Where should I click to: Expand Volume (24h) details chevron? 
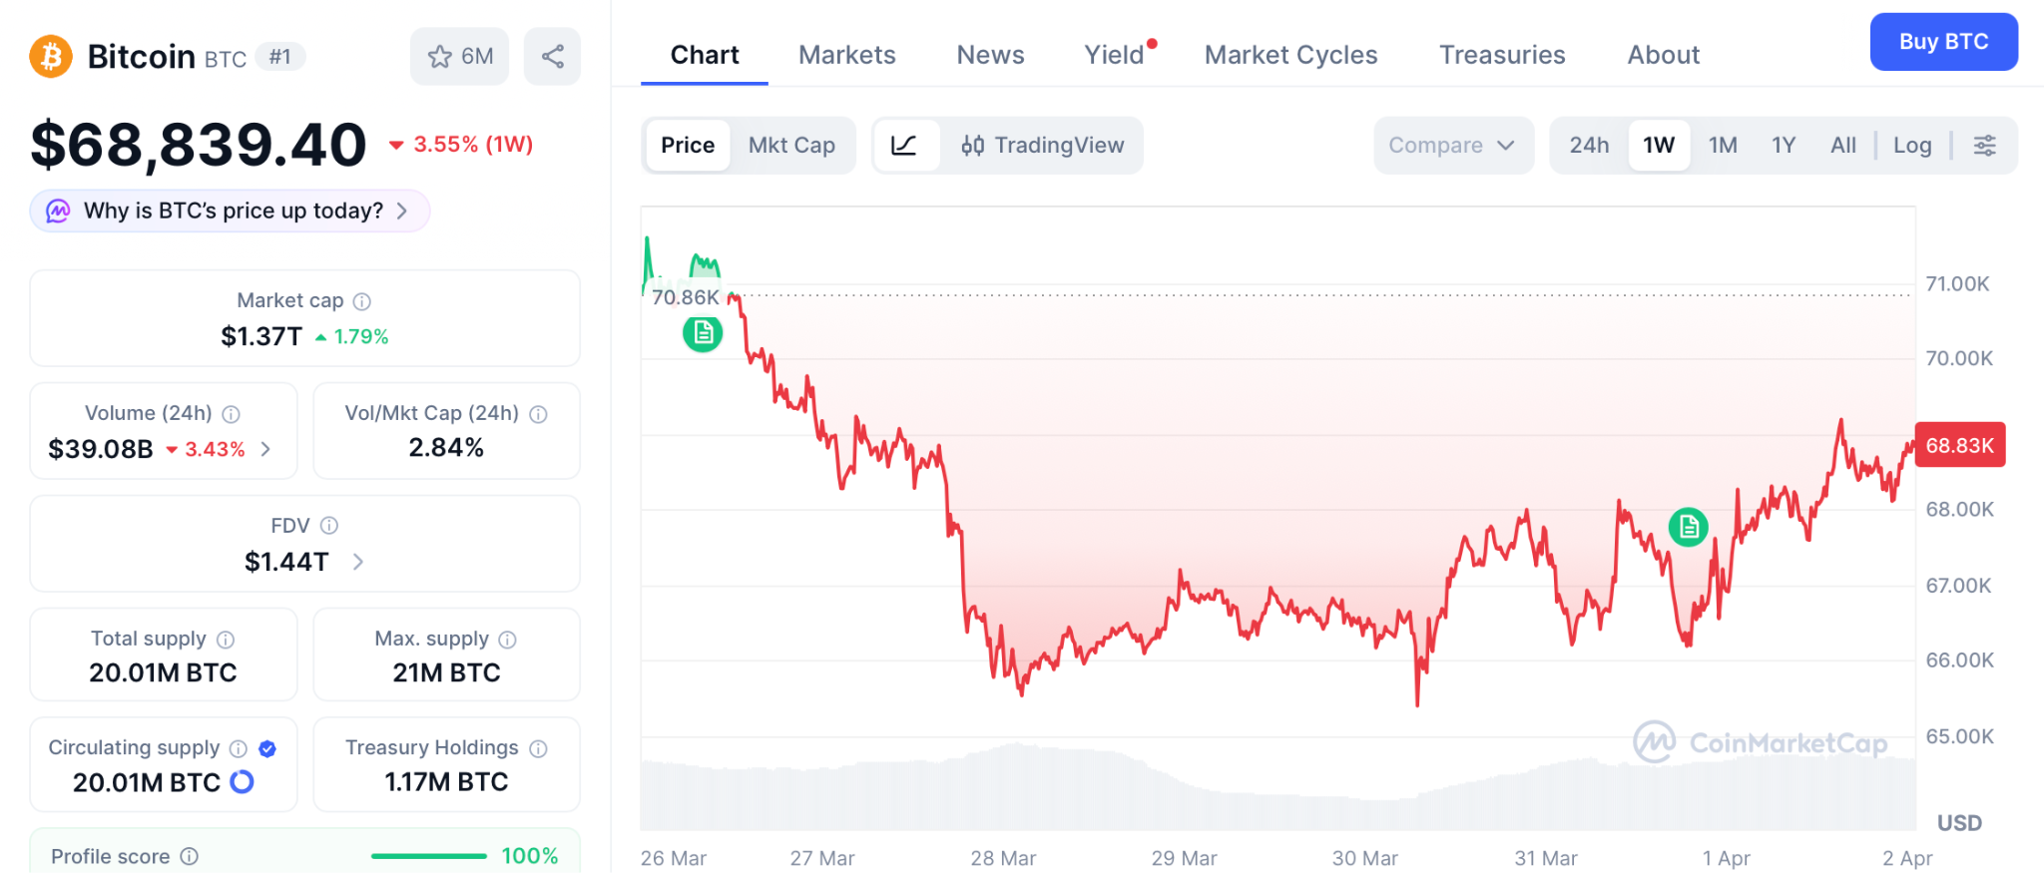tap(265, 449)
